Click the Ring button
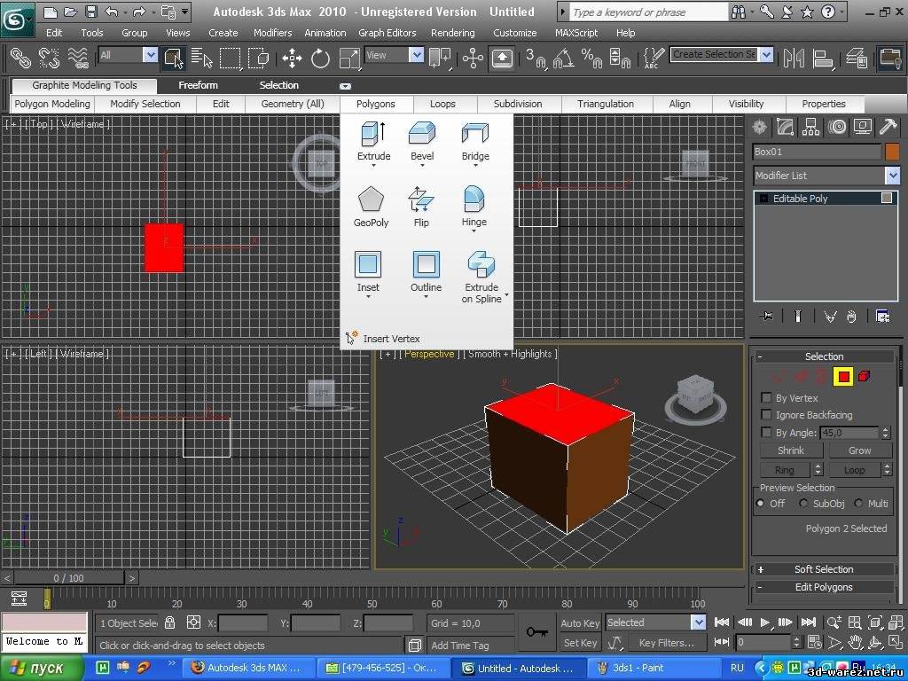The height and width of the screenshot is (681, 908). [x=785, y=470]
